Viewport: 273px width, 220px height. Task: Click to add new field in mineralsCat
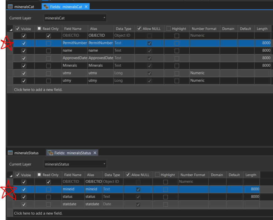(38, 90)
